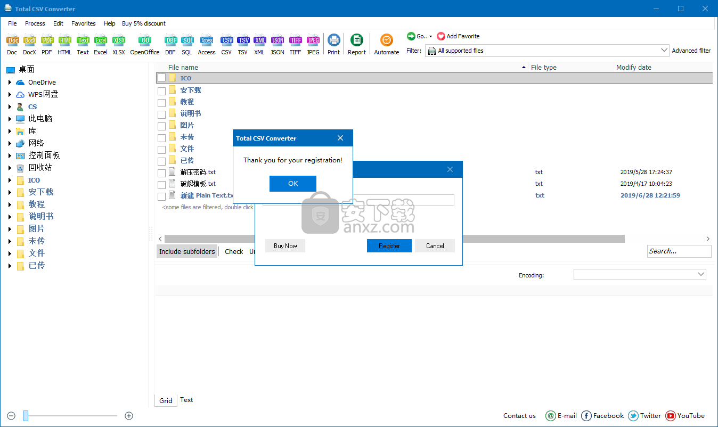This screenshot has width=718, height=427.
Task: Click OK in the registration message
Action: [x=293, y=184]
